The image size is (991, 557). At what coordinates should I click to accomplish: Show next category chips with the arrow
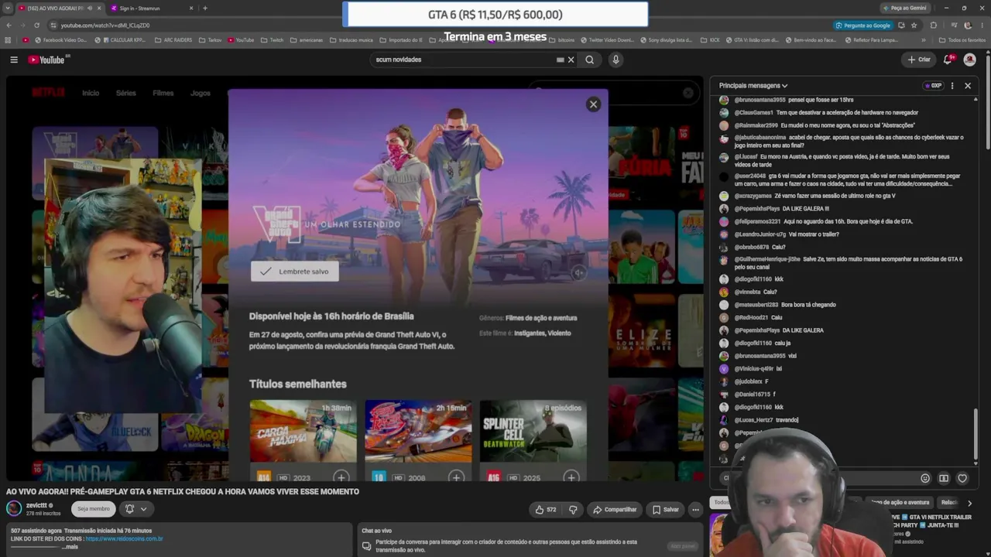coord(969,503)
